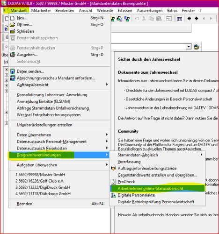The image size is (219, 234).
Task: Click the black forward arrow in toolbar
Action: coord(196,19)
